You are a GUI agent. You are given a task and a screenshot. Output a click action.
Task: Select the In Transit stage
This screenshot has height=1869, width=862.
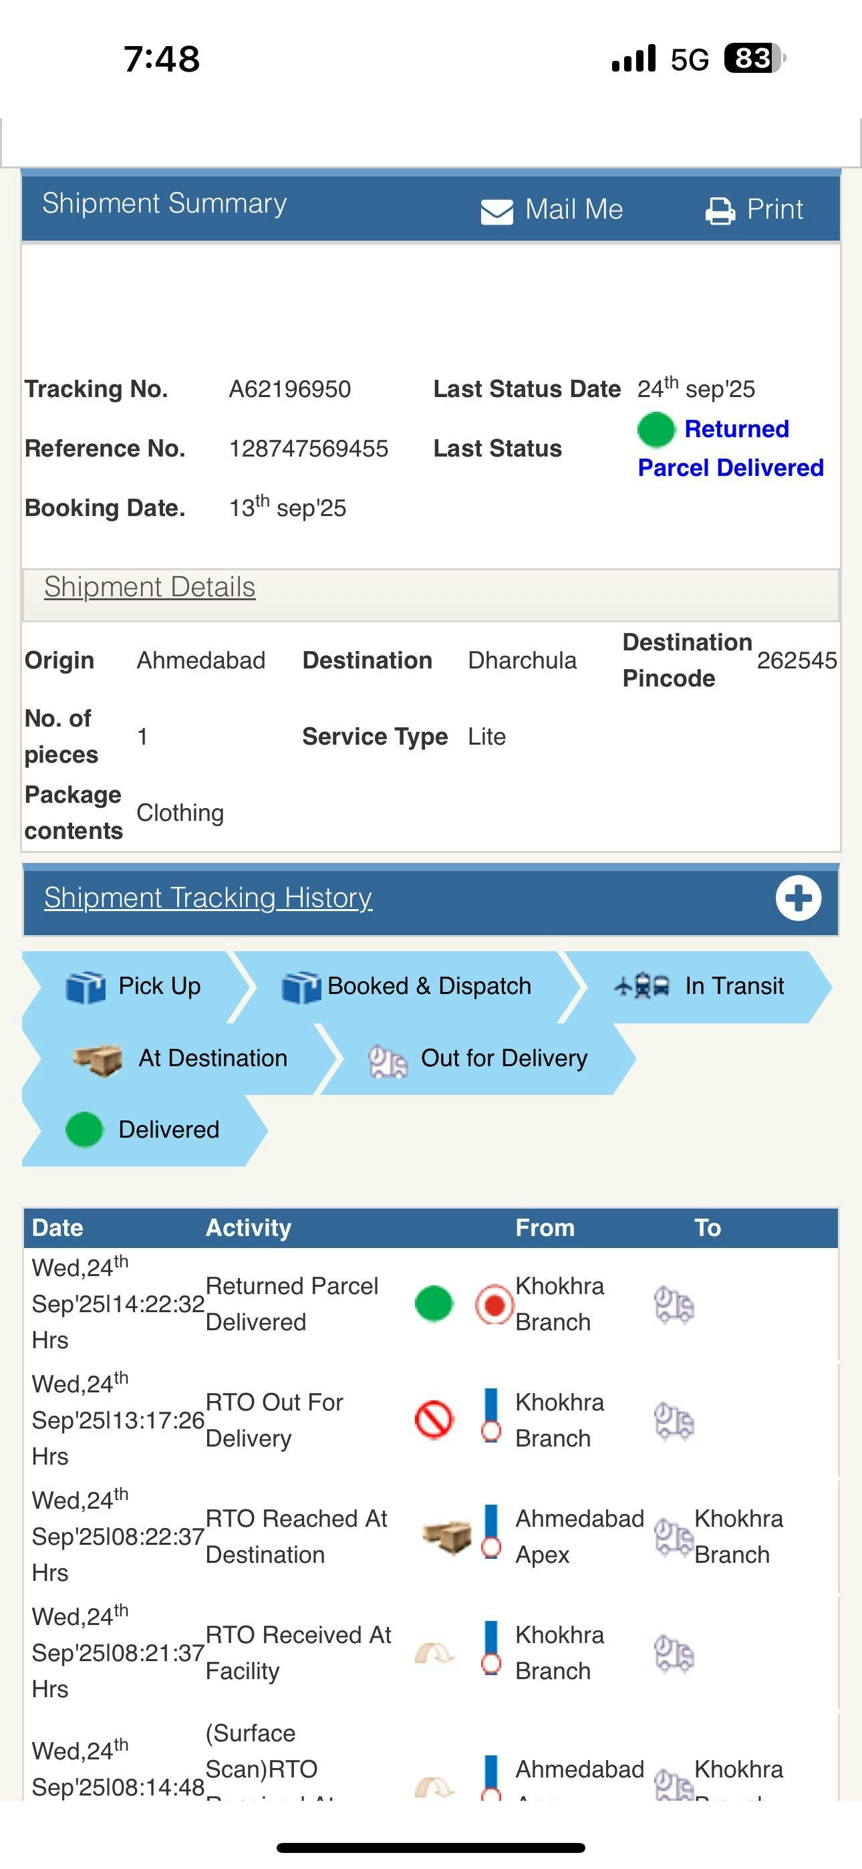pos(700,987)
